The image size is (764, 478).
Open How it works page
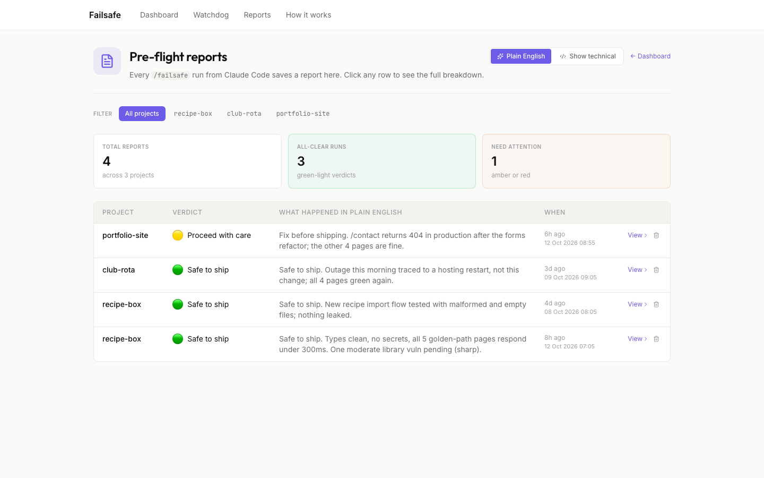[308, 15]
